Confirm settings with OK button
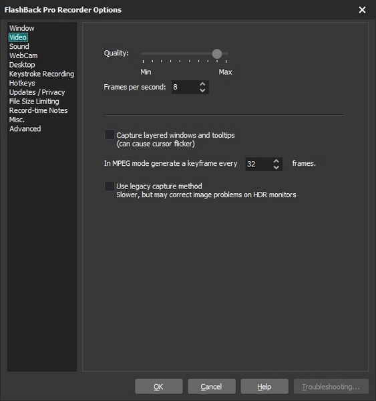Viewport: 376px width, 401px height. pyautogui.click(x=159, y=386)
